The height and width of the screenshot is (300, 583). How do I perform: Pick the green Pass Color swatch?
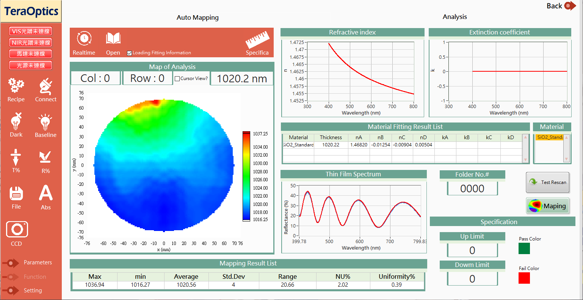[x=524, y=248]
